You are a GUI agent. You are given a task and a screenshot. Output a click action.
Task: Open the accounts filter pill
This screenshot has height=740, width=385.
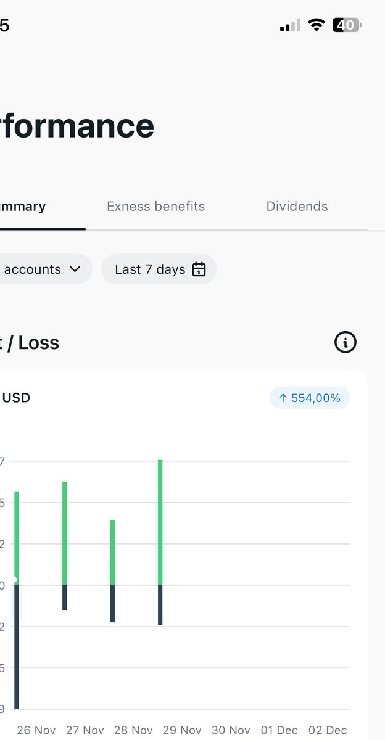(x=43, y=269)
